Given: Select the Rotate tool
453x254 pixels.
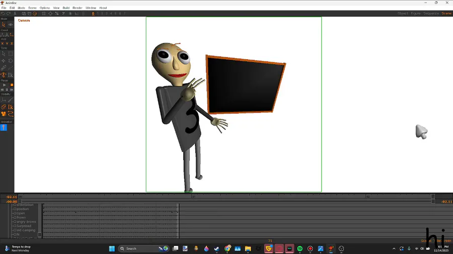Looking at the screenshot, I should [x=11, y=61].
